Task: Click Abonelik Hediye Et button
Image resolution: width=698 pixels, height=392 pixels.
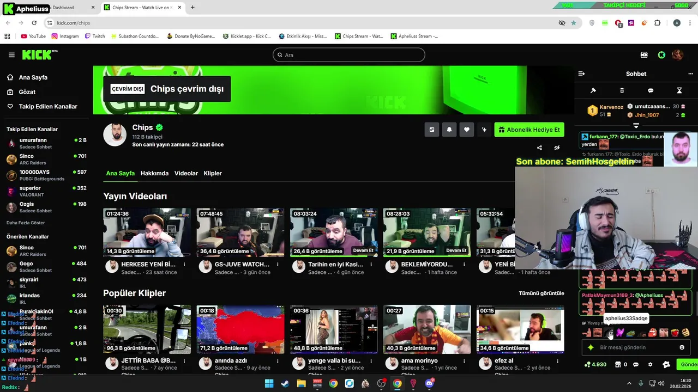Action: click(529, 130)
